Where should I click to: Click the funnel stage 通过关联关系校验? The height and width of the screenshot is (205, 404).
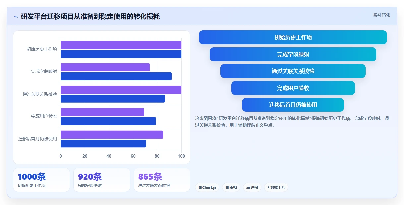click(293, 71)
